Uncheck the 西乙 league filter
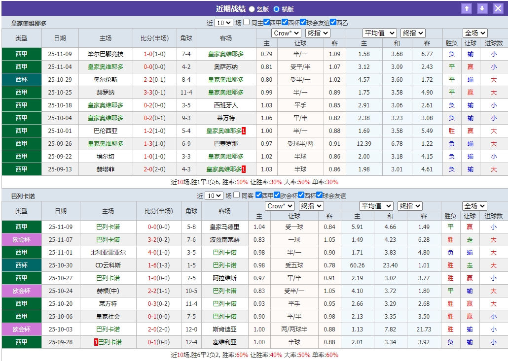This screenshot has width=508, height=361. (x=333, y=22)
